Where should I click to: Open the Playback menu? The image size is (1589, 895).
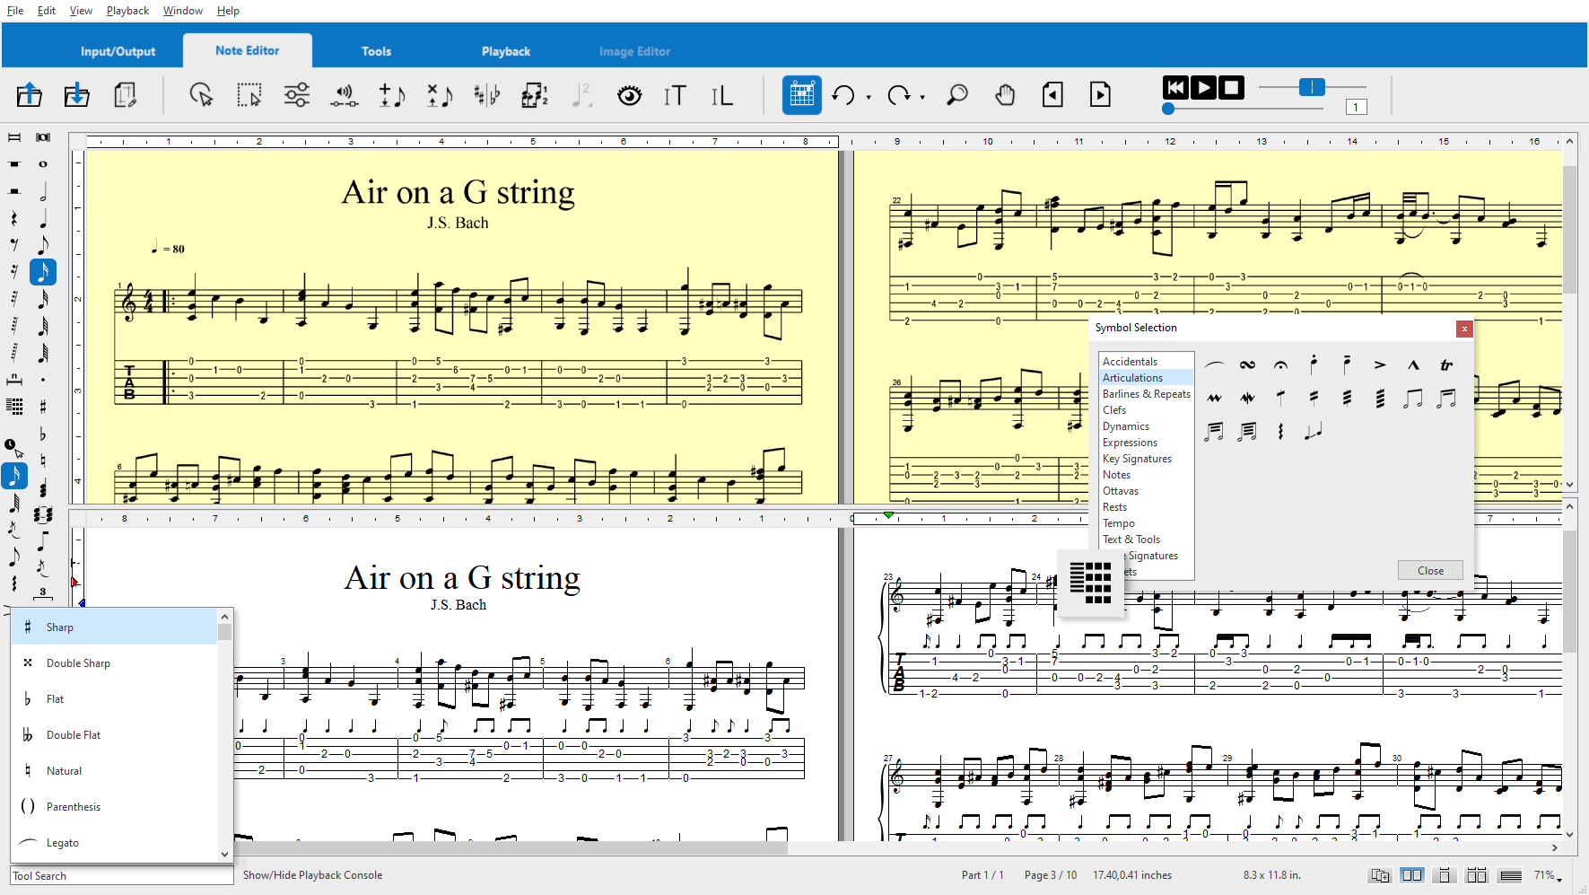(x=127, y=11)
